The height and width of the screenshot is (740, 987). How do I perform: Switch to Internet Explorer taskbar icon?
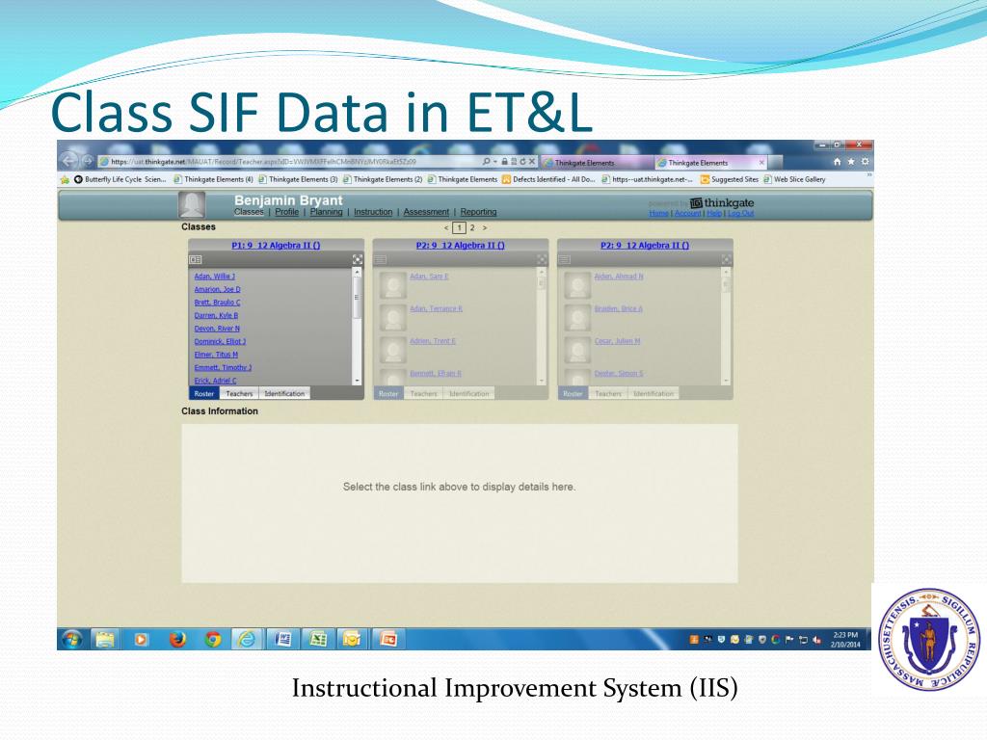pyautogui.click(x=247, y=640)
